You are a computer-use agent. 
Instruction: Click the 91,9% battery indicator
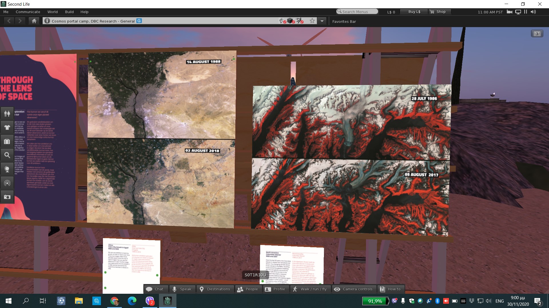[x=375, y=301]
